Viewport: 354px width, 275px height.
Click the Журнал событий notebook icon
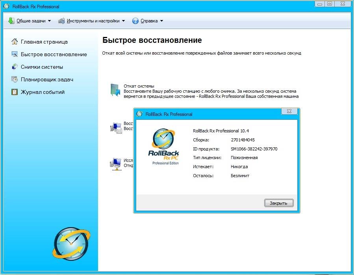[15, 92]
